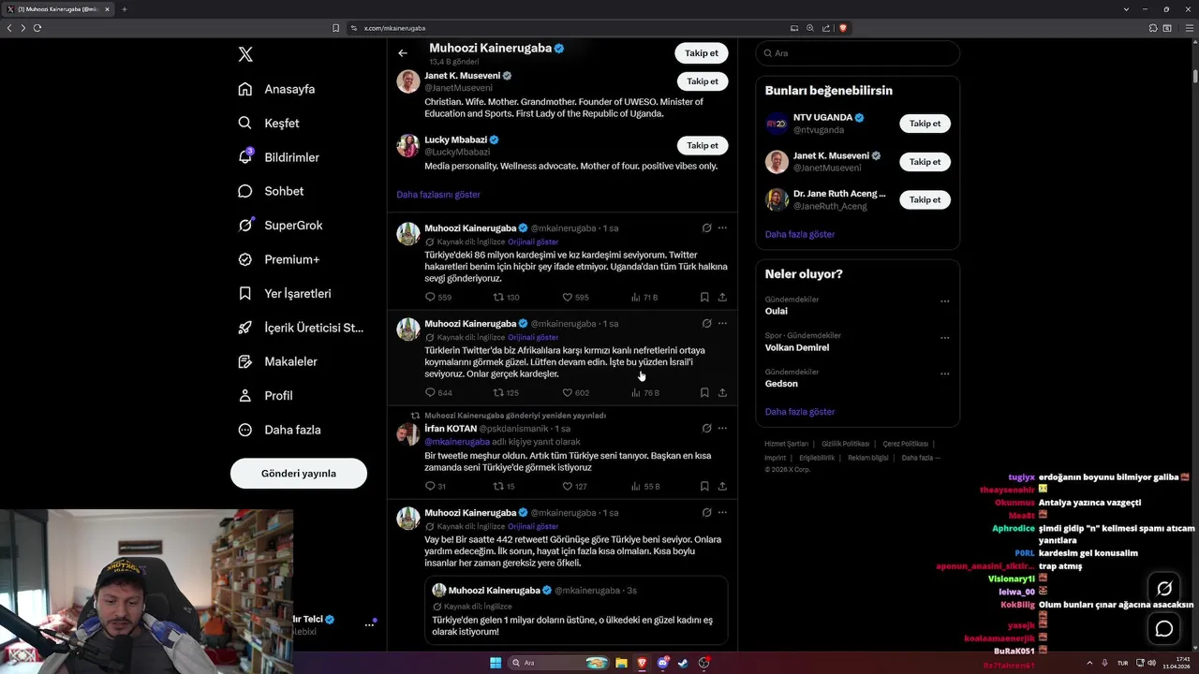Share the 'Türklerin Twitter'da' post
The image size is (1199, 674).
coord(722,393)
